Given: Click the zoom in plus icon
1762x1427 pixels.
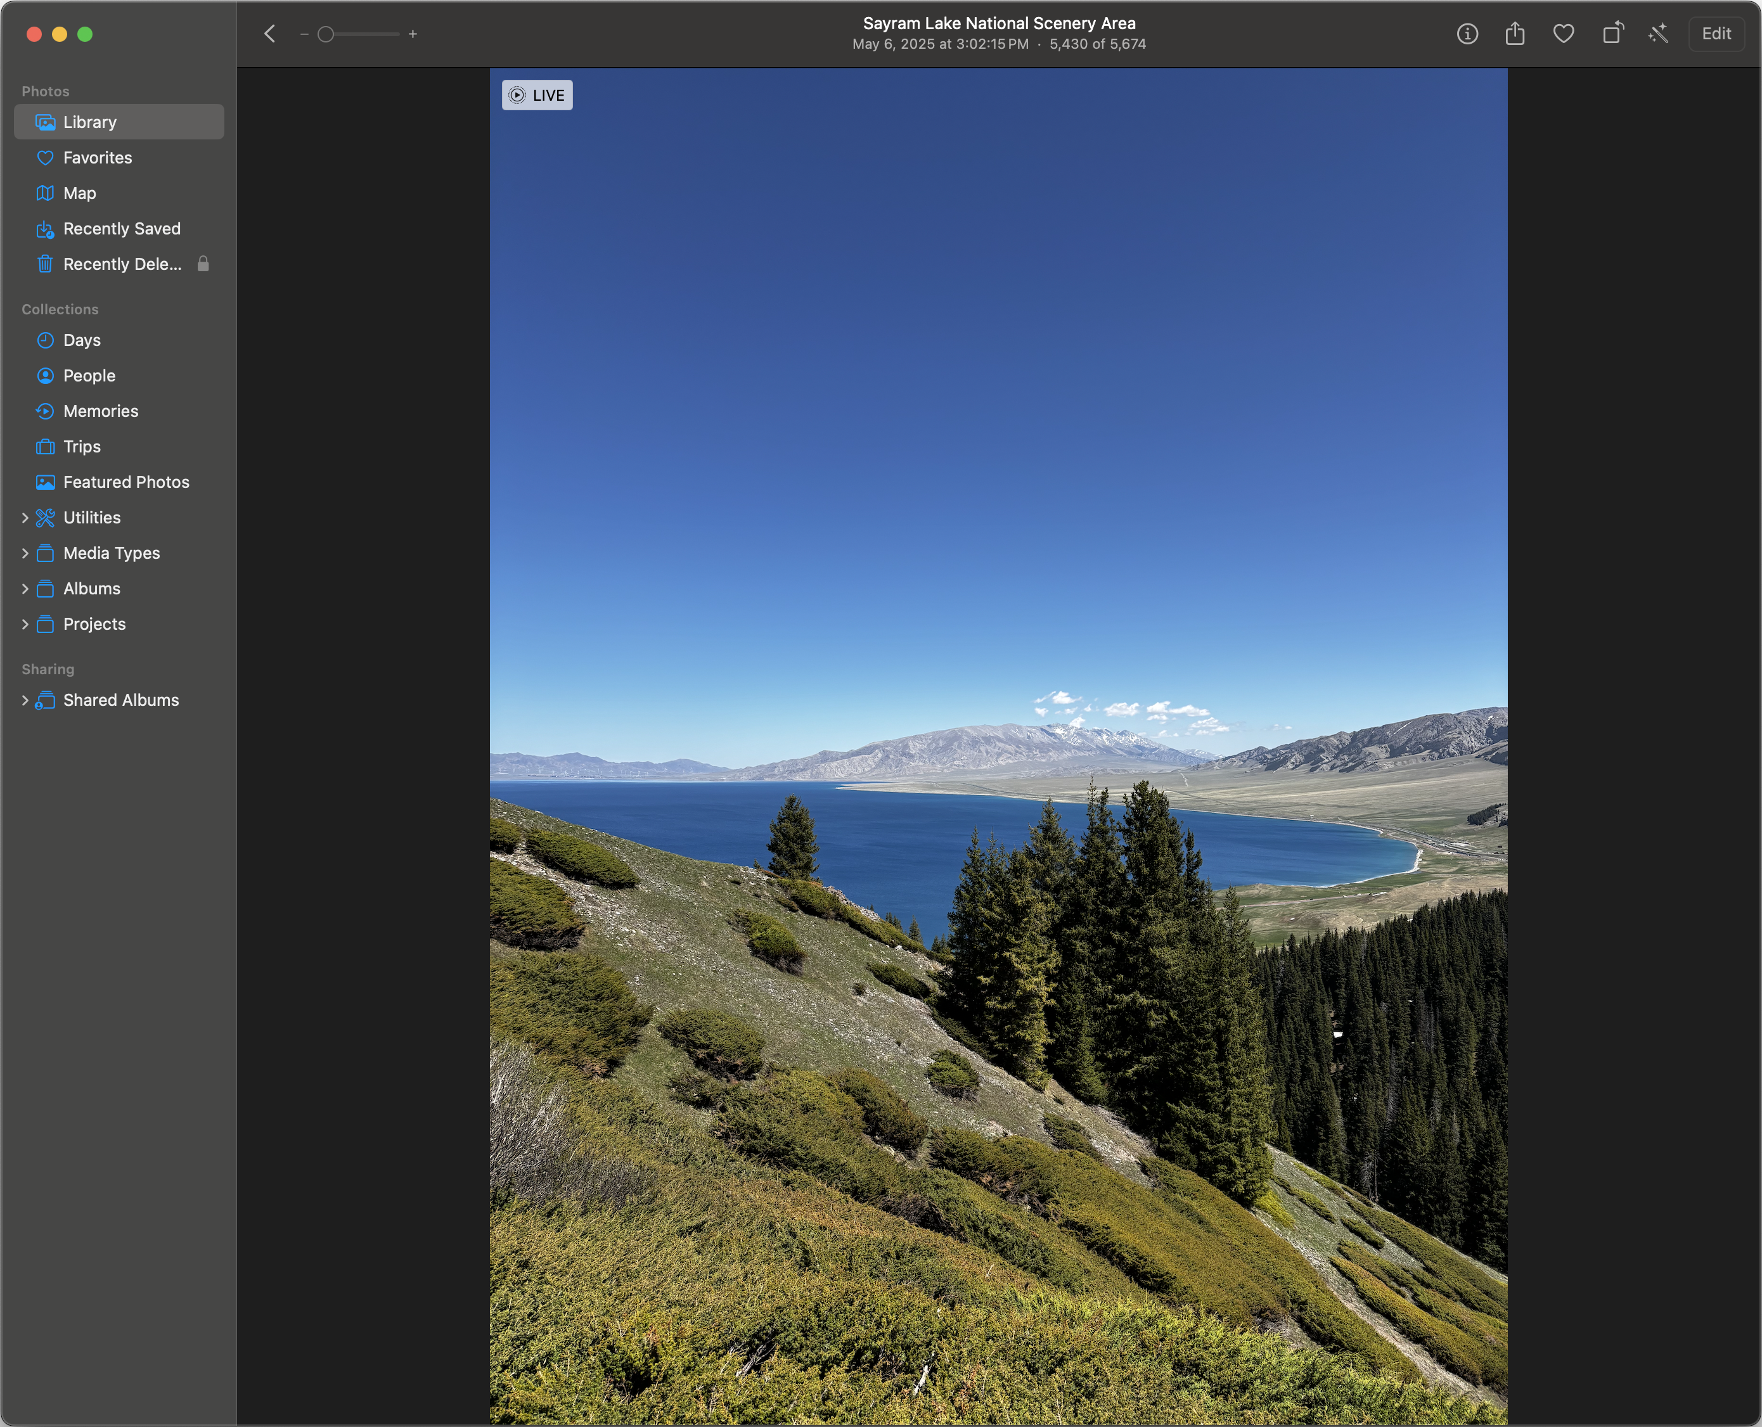Looking at the screenshot, I should click(x=413, y=34).
